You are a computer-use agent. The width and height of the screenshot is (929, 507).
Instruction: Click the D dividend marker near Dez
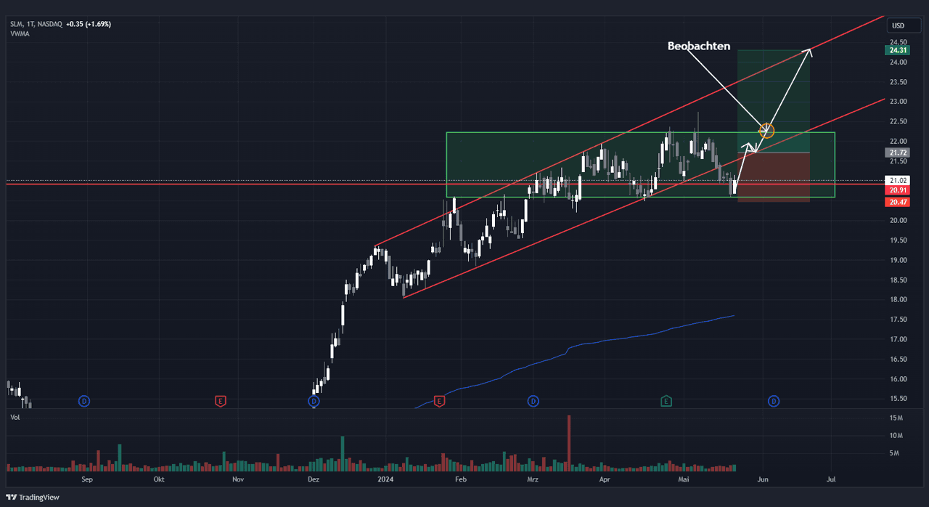pyautogui.click(x=314, y=401)
